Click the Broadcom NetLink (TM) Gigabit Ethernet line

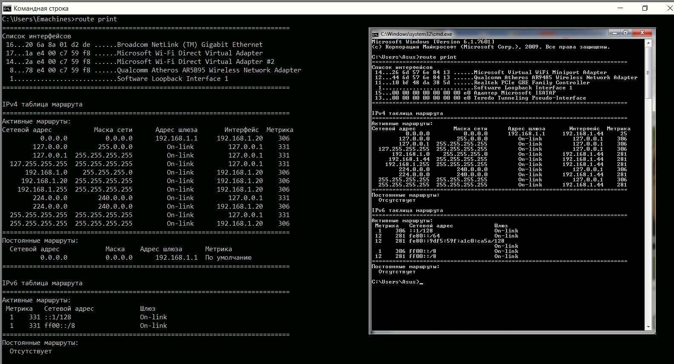coord(134,45)
